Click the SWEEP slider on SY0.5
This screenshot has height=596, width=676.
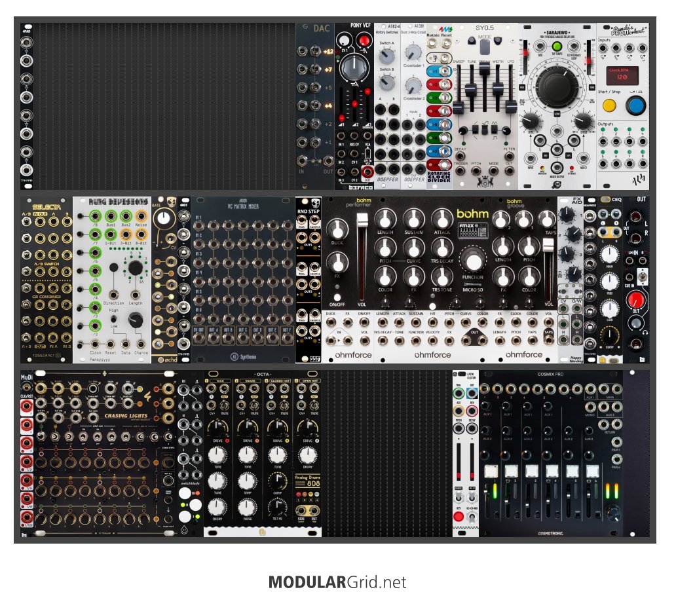459,106
